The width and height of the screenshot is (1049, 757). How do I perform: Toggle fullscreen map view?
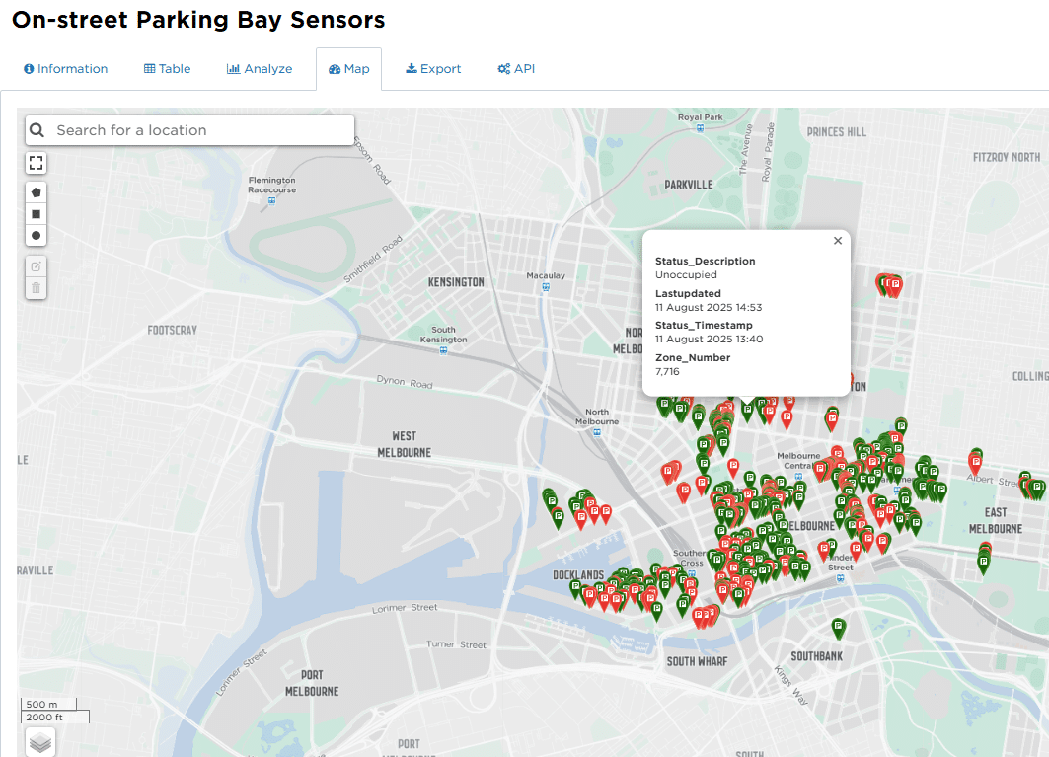[x=37, y=163]
